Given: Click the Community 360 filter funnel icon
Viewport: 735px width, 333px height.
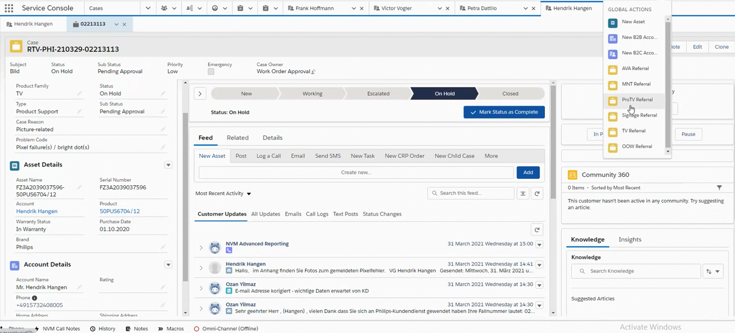Looking at the screenshot, I should click(x=719, y=188).
